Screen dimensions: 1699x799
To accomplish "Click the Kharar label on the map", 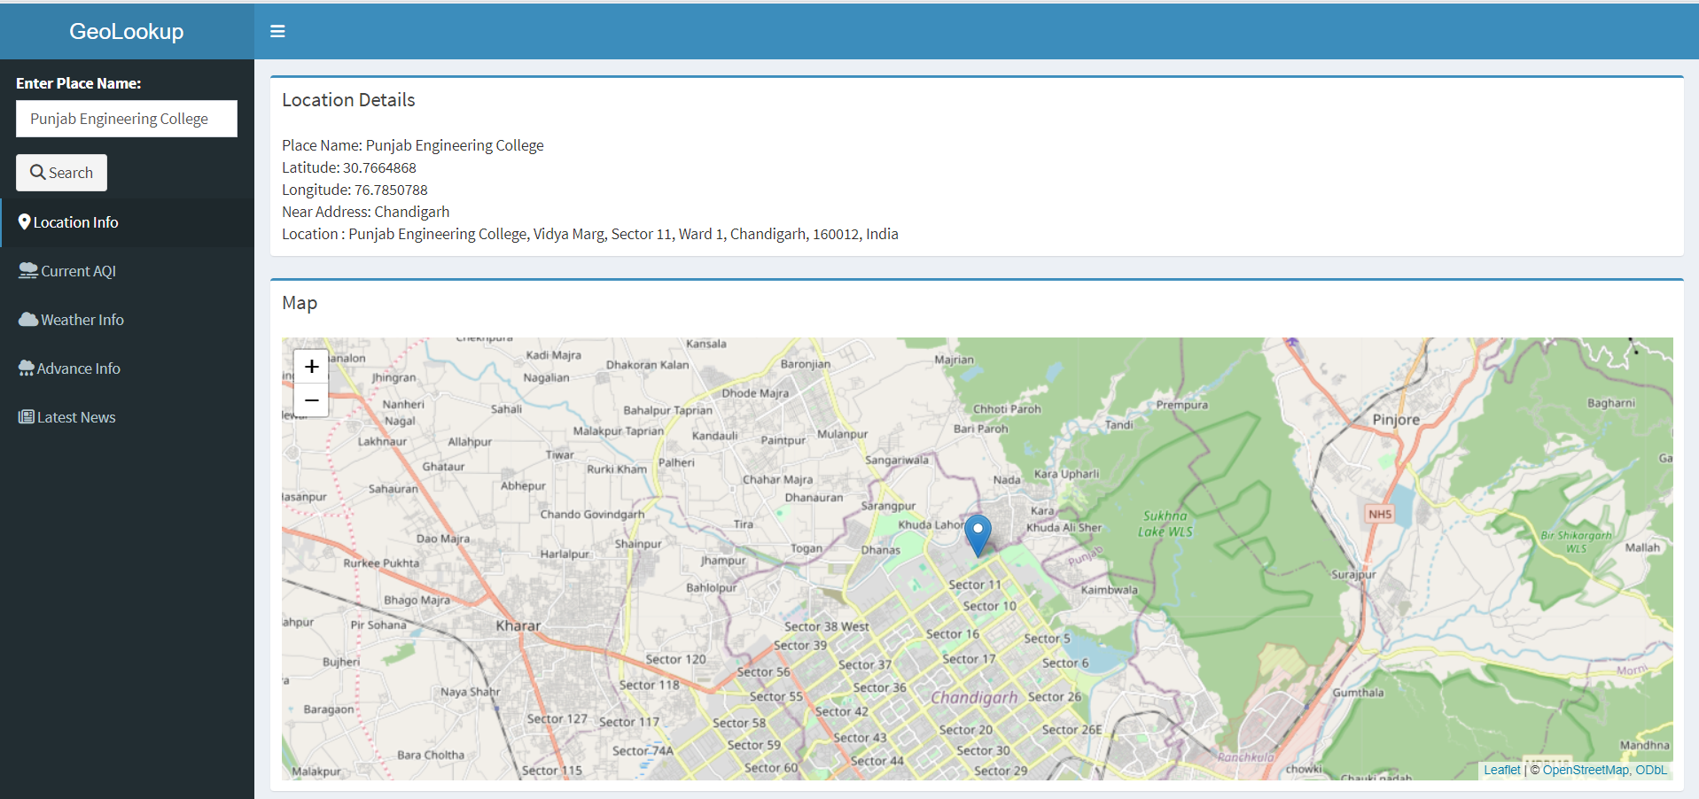I will 518,625.
